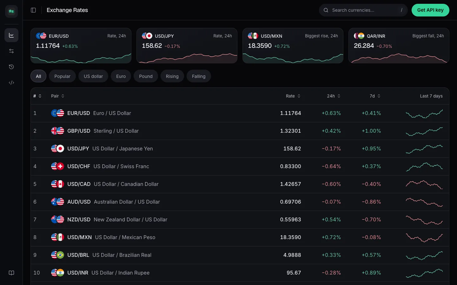Click the USD/BRL flag pair icon
The height and width of the screenshot is (285, 457).
58,255
